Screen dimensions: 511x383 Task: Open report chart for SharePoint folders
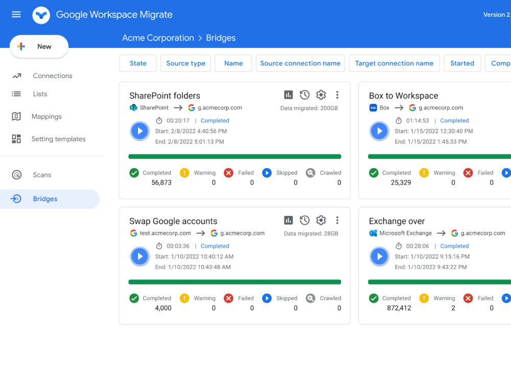click(288, 95)
